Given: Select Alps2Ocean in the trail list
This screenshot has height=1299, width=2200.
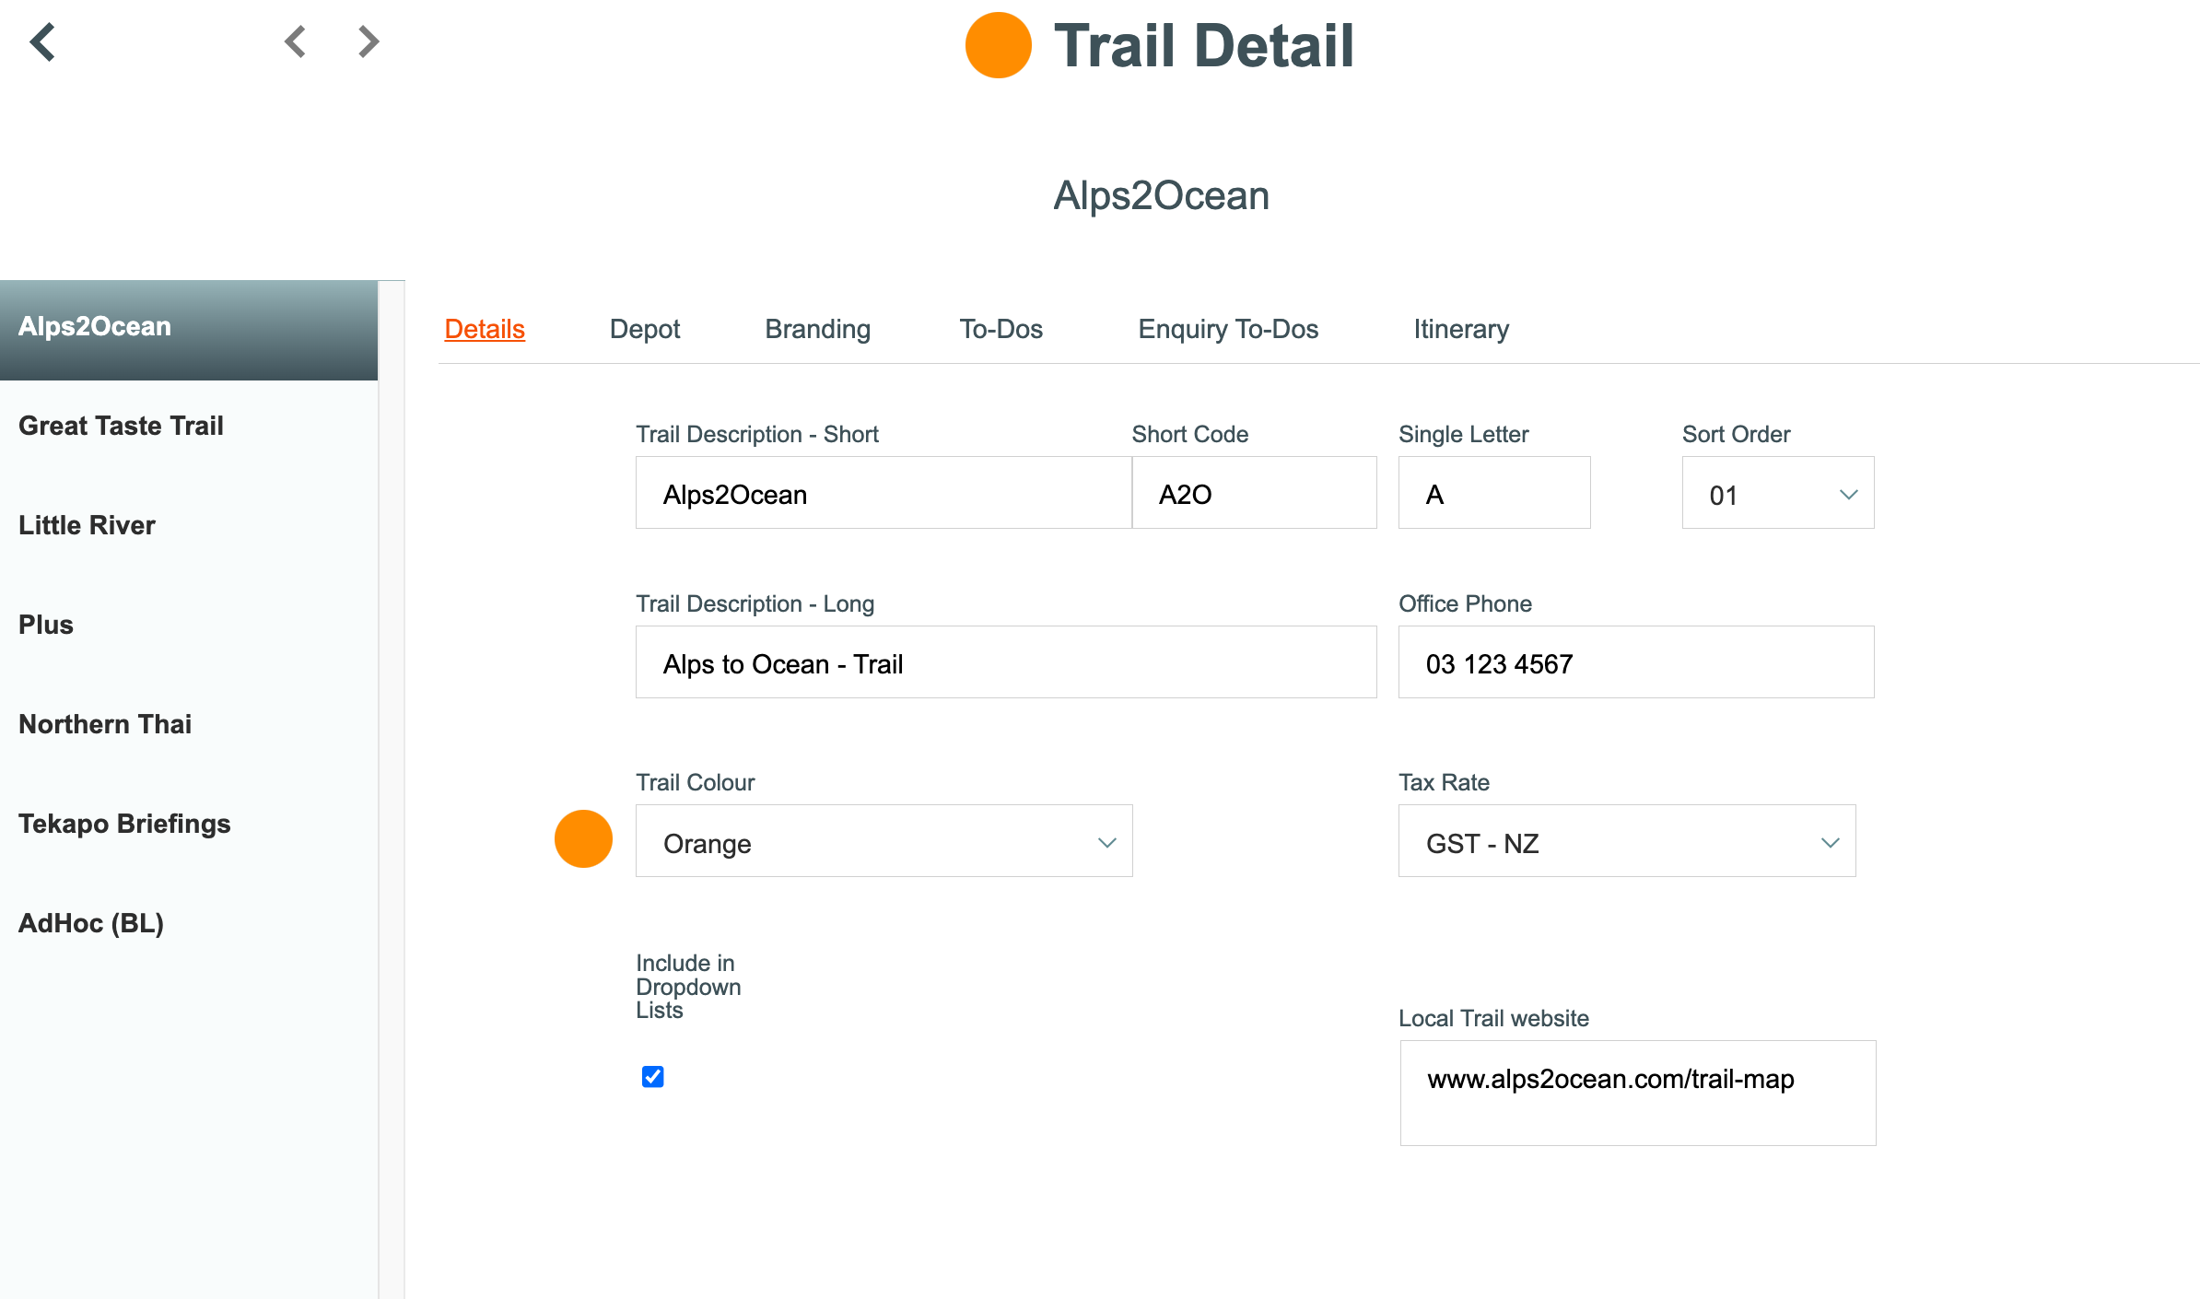Looking at the screenshot, I should (189, 330).
